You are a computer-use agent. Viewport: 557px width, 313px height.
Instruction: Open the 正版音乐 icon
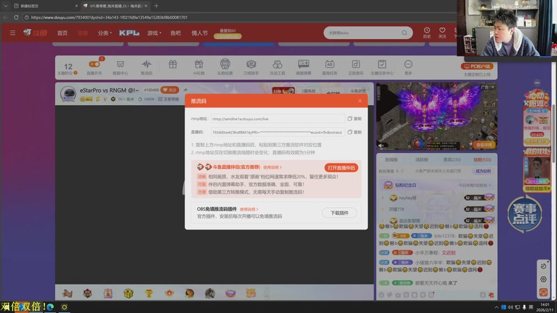pyautogui.click(x=356, y=67)
